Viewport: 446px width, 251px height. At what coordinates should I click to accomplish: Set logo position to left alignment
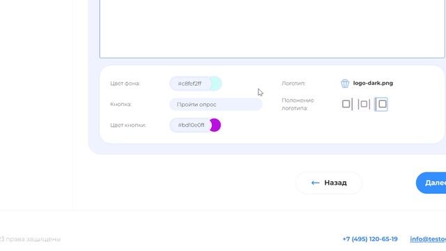pos(347,104)
